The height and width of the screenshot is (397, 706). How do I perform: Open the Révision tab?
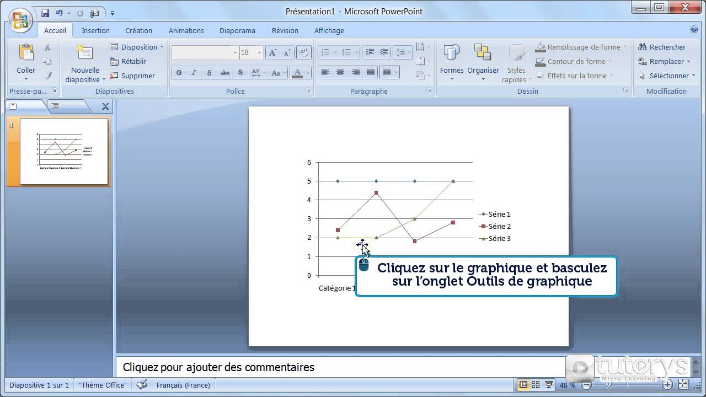pyautogui.click(x=285, y=30)
